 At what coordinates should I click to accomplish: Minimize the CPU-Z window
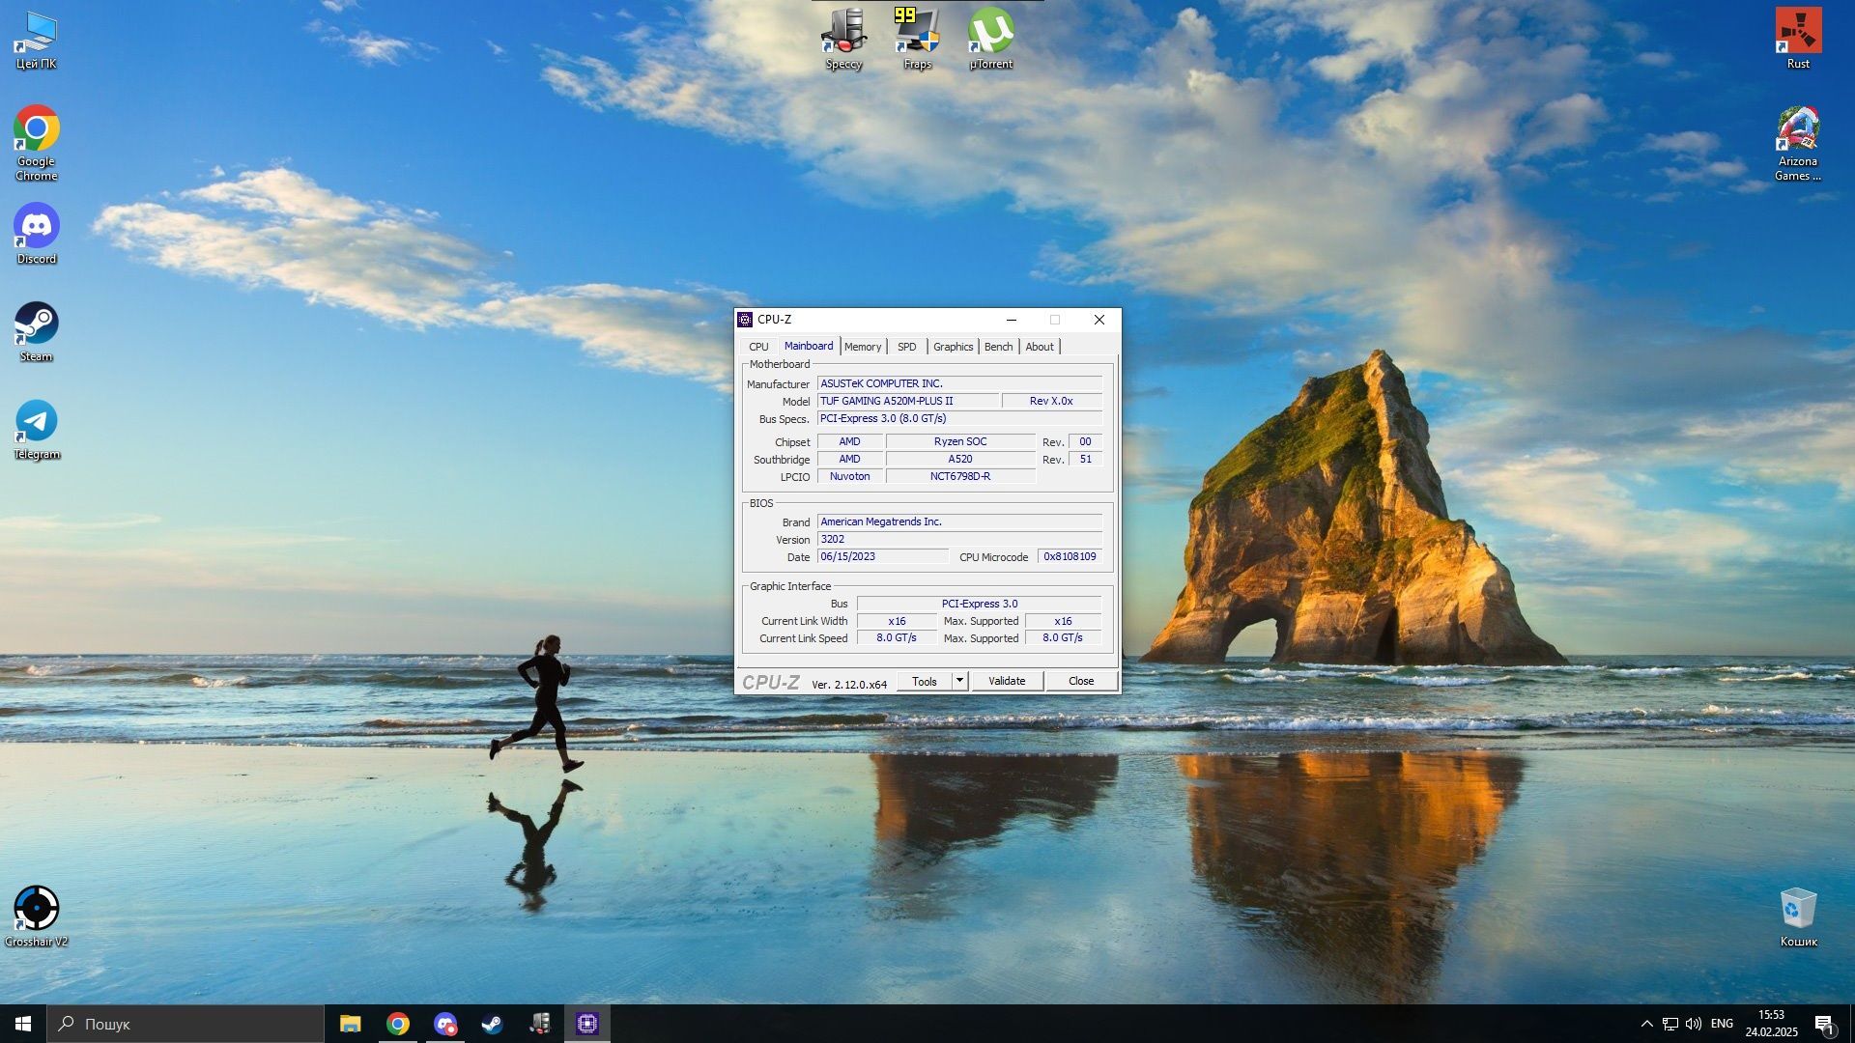tap(1012, 320)
